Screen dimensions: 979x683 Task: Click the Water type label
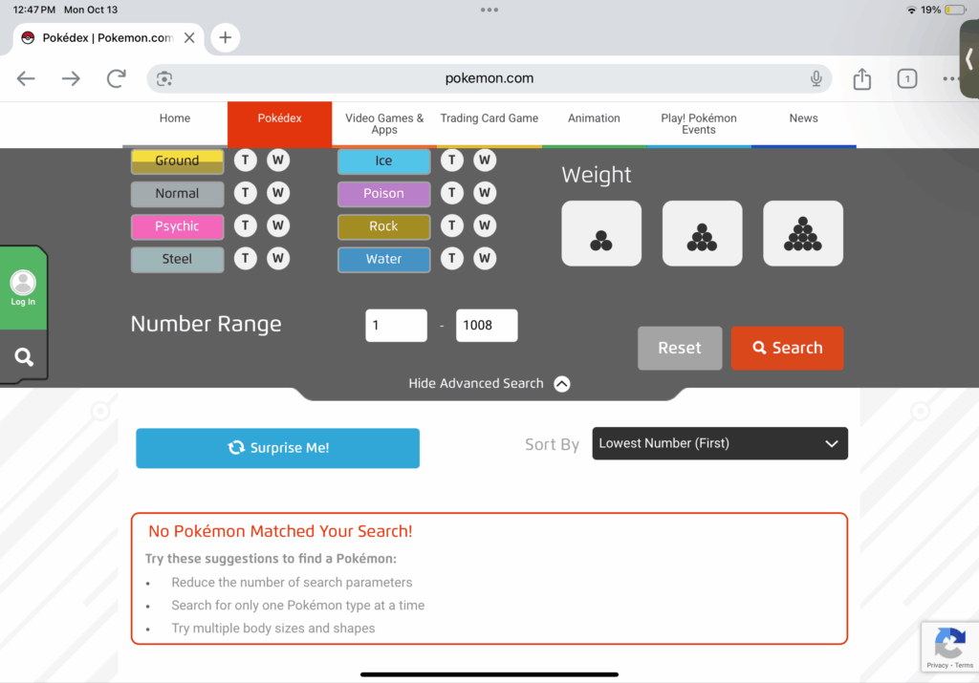coord(384,259)
